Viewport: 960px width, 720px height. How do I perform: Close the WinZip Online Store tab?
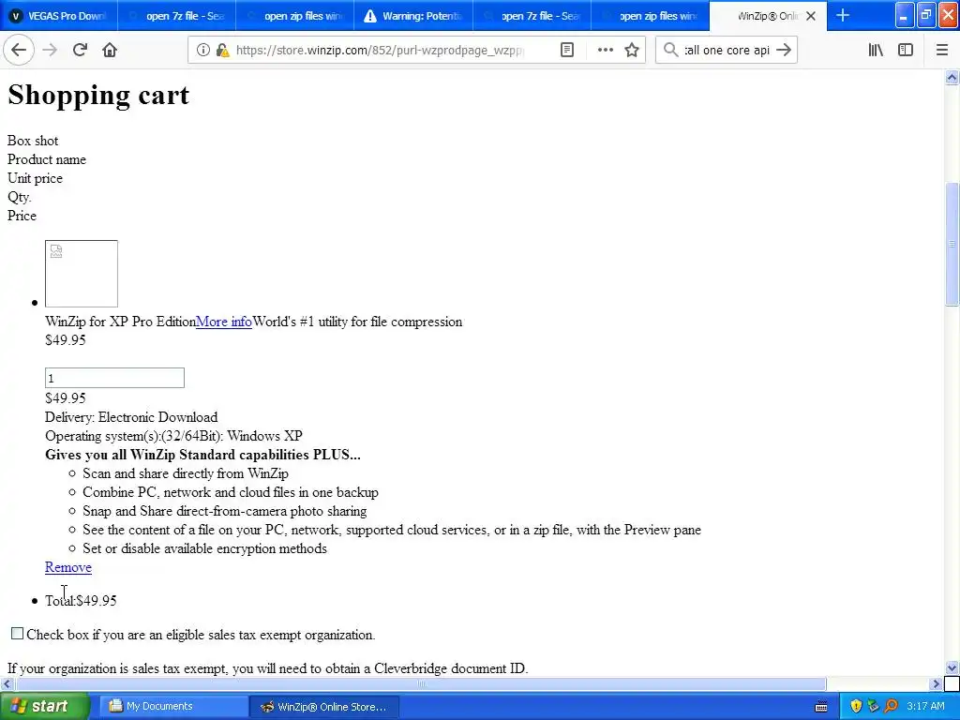[x=811, y=16]
